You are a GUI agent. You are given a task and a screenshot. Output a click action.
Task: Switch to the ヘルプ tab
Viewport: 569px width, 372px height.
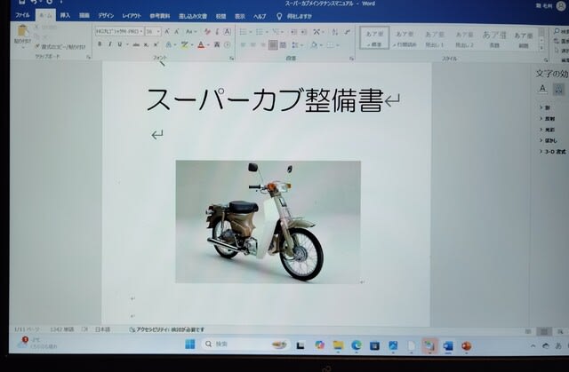tap(259, 17)
